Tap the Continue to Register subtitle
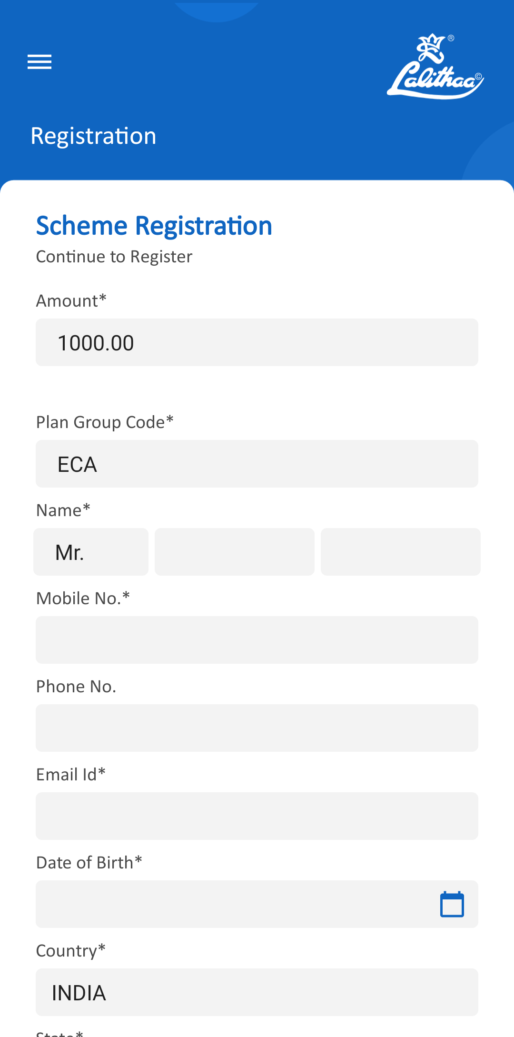The width and height of the screenshot is (514, 1037). (x=114, y=257)
